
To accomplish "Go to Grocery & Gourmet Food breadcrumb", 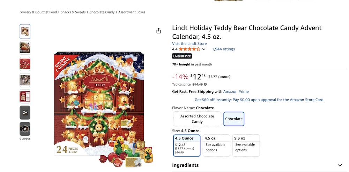I will pyautogui.click(x=38, y=12).
